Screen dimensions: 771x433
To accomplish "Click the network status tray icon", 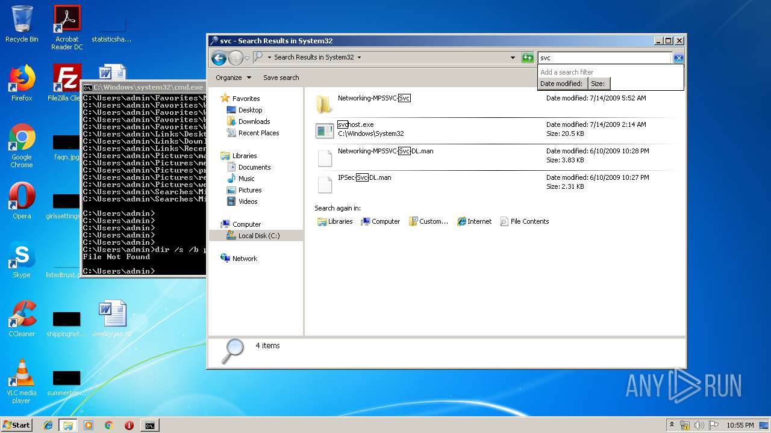I will 685,425.
